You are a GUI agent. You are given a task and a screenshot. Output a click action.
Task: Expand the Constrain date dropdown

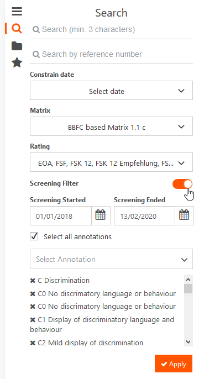[111, 91]
